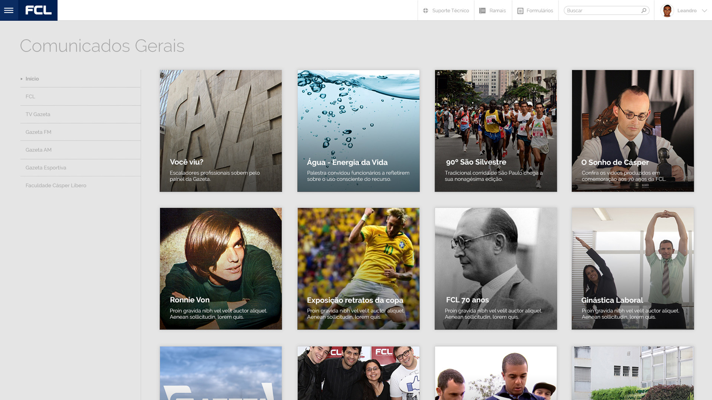Click Leandro's avatar picture
The width and height of the screenshot is (712, 400).
coord(667,10)
